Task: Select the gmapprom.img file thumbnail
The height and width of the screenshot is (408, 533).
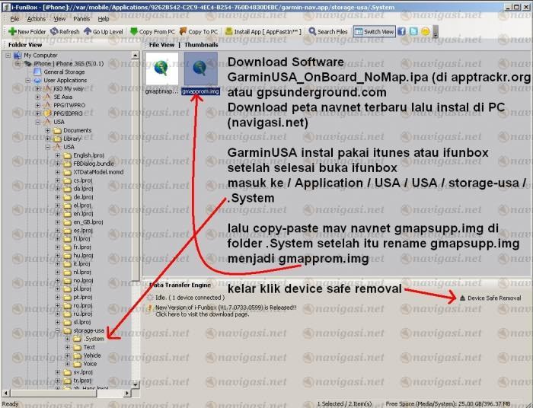Action: (201, 69)
